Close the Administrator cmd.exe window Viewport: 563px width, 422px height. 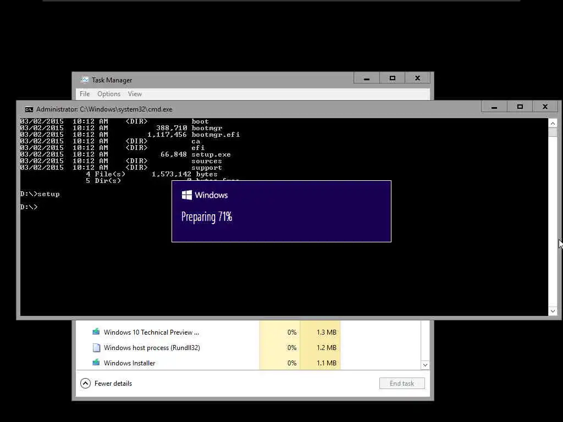(x=545, y=107)
